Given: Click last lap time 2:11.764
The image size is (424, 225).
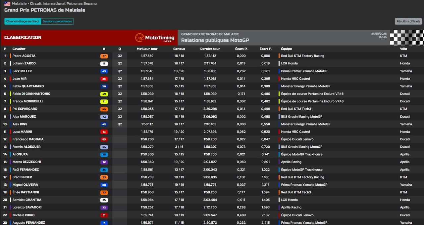Looking at the screenshot, I should coord(210,63).
